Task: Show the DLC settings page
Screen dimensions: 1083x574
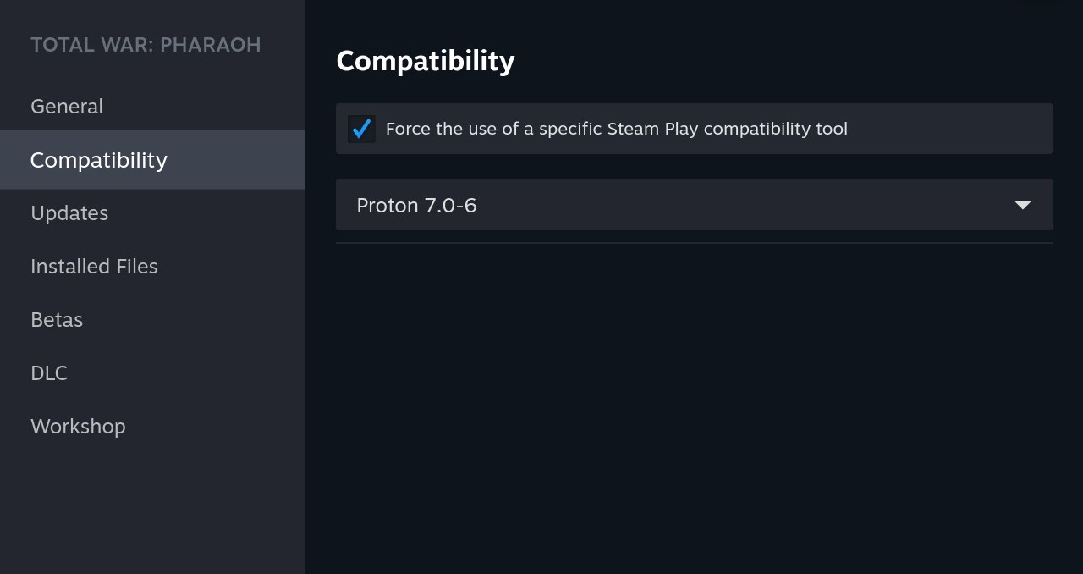Action: point(49,373)
